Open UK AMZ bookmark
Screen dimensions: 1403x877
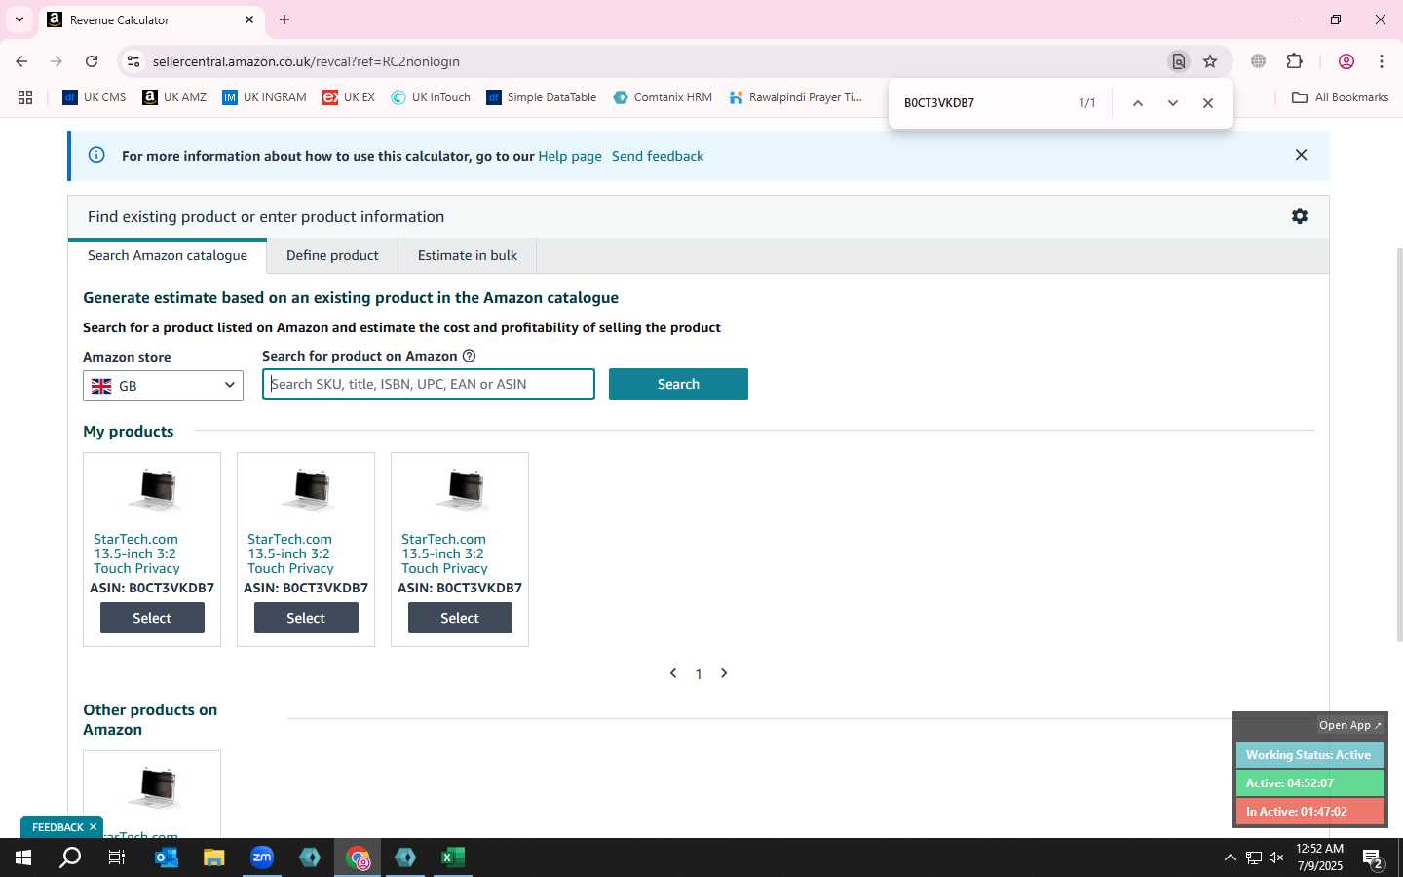pyautogui.click(x=174, y=97)
